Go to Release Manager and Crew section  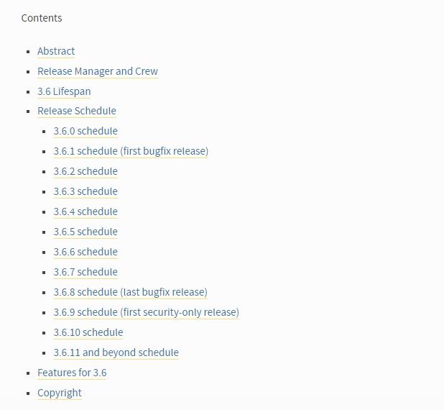[98, 71]
